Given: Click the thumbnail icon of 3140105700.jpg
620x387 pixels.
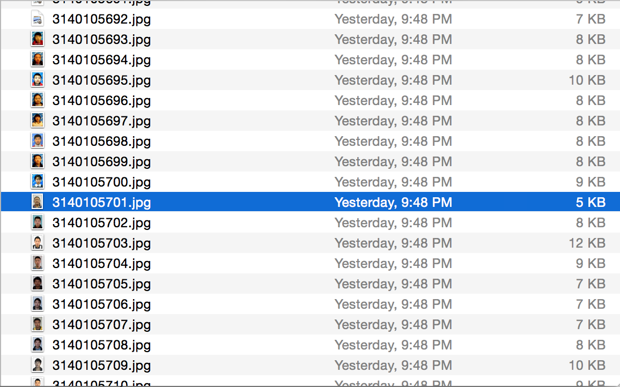Looking at the screenshot, I should 38,182.
